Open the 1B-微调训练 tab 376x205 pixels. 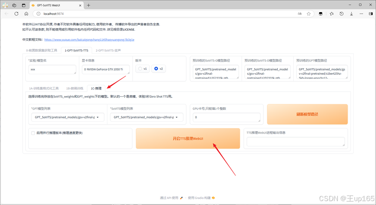point(75,88)
